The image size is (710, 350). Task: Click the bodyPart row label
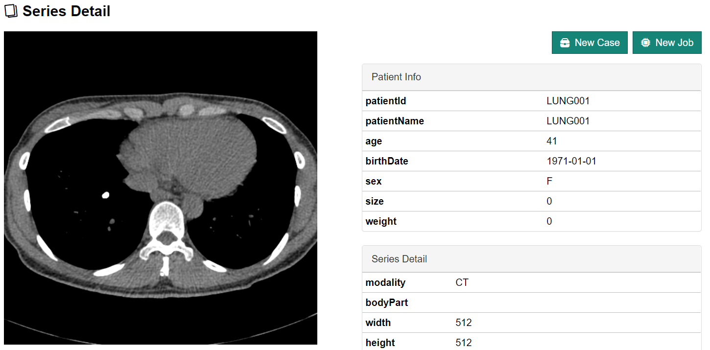tap(387, 303)
